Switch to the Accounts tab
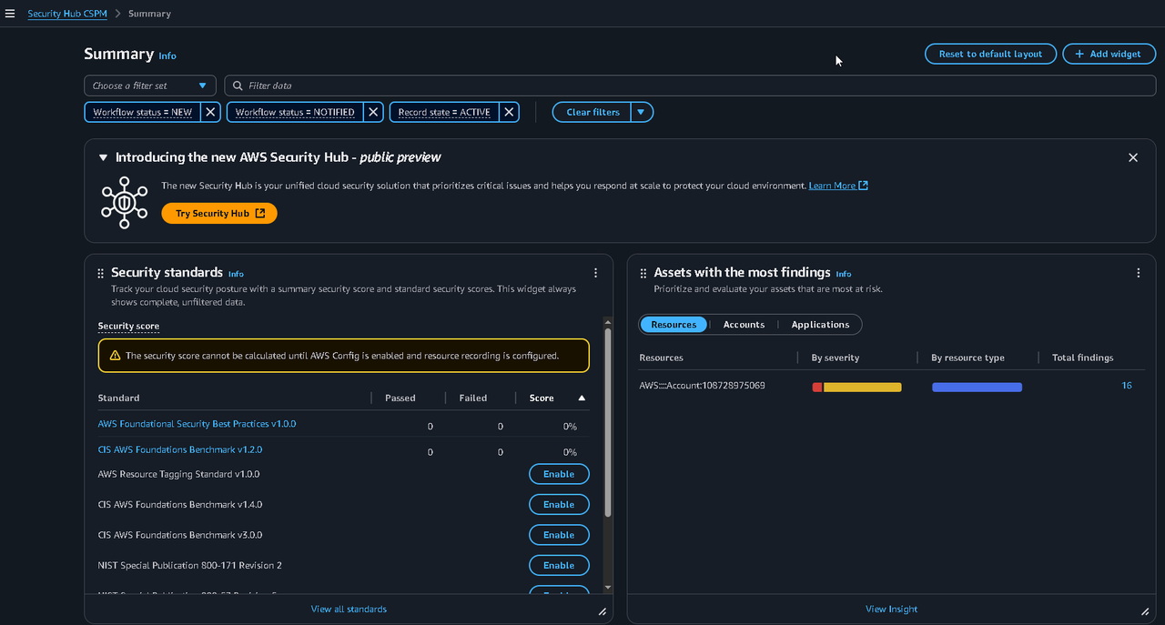The width and height of the screenshot is (1165, 625). [x=744, y=325]
